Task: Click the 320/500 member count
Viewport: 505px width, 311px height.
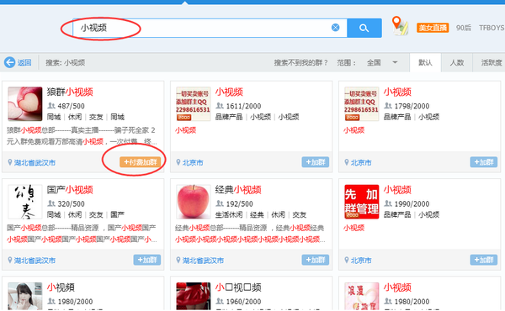Action: (71, 204)
